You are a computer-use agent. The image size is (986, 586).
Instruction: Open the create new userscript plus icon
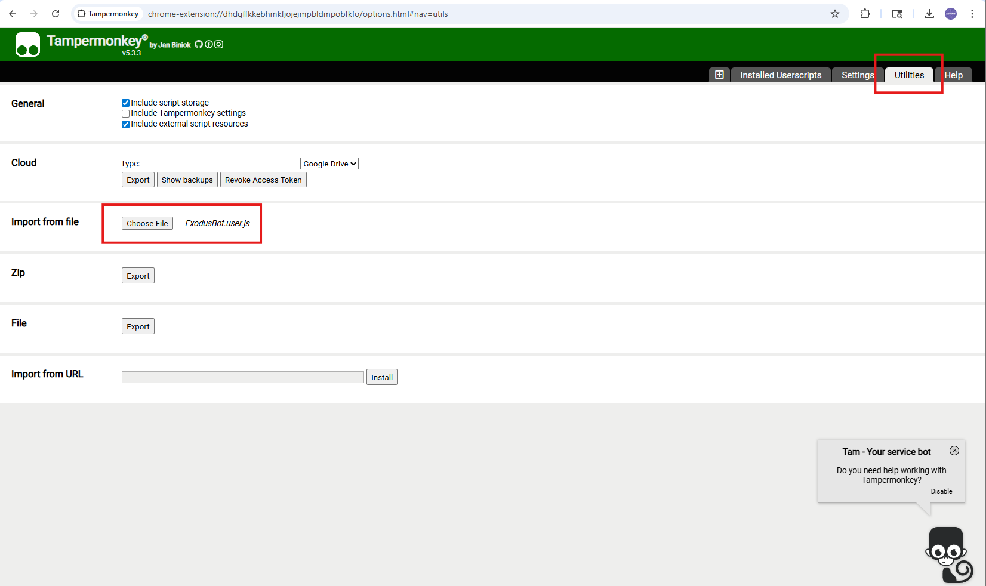point(719,75)
